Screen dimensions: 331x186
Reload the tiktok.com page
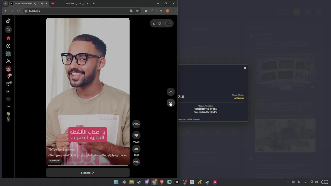[18, 11]
